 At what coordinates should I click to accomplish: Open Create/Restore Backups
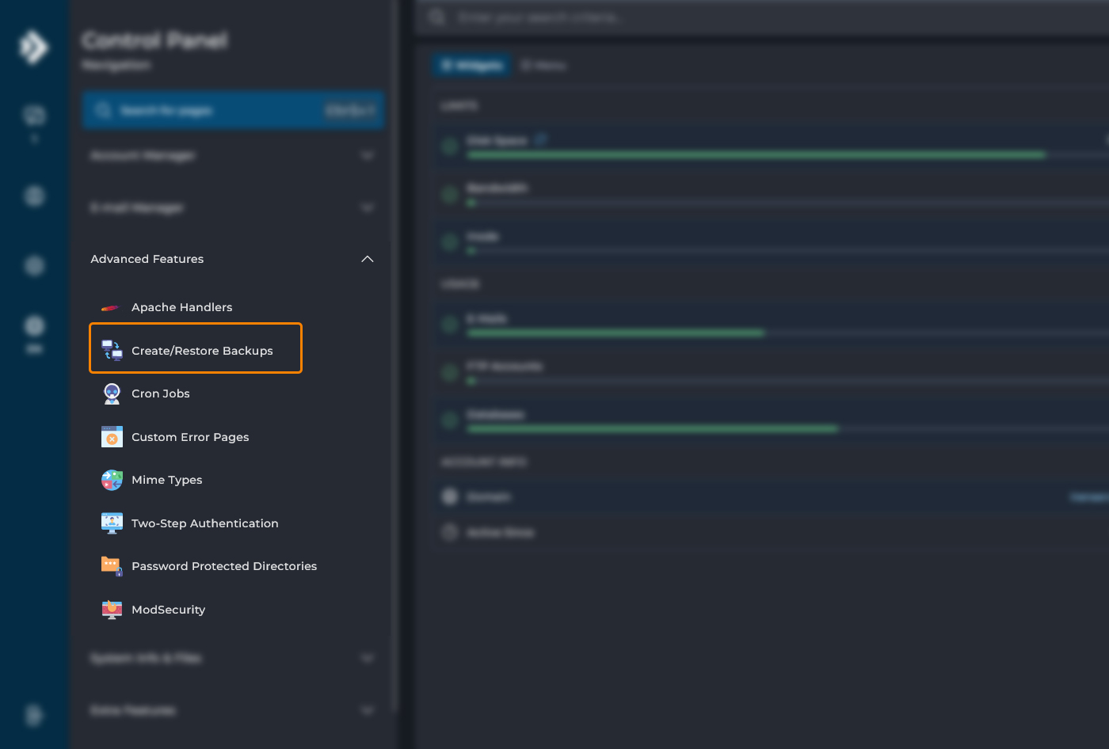(196, 350)
